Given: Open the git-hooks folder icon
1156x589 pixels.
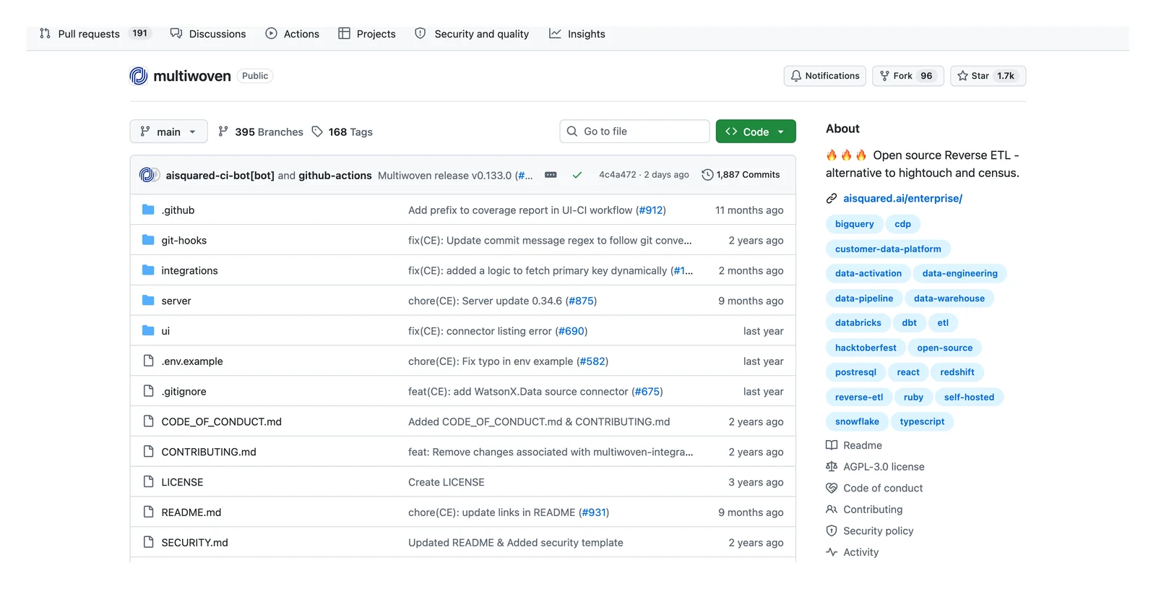Looking at the screenshot, I should [148, 240].
